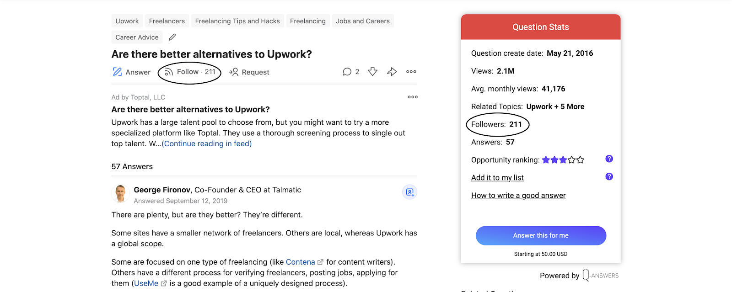Viewport: 732px width, 292px height.
Task: Open the question's three-dot more menu
Action: 411,71
